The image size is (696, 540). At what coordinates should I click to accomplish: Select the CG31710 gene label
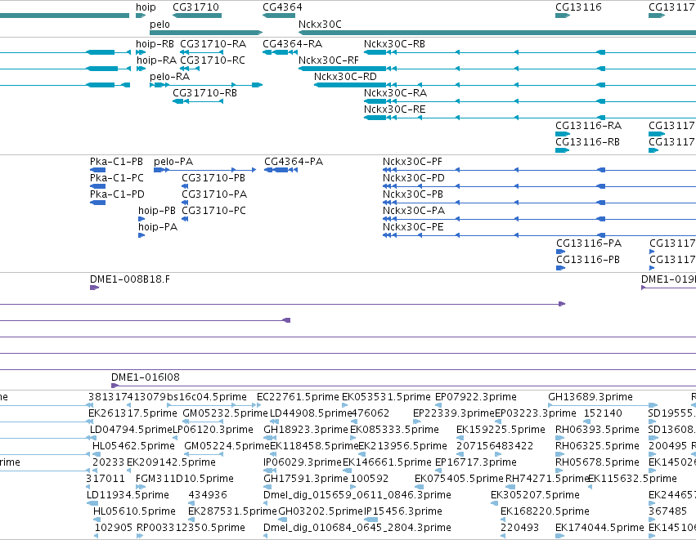pyautogui.click(x=195, y=7)
